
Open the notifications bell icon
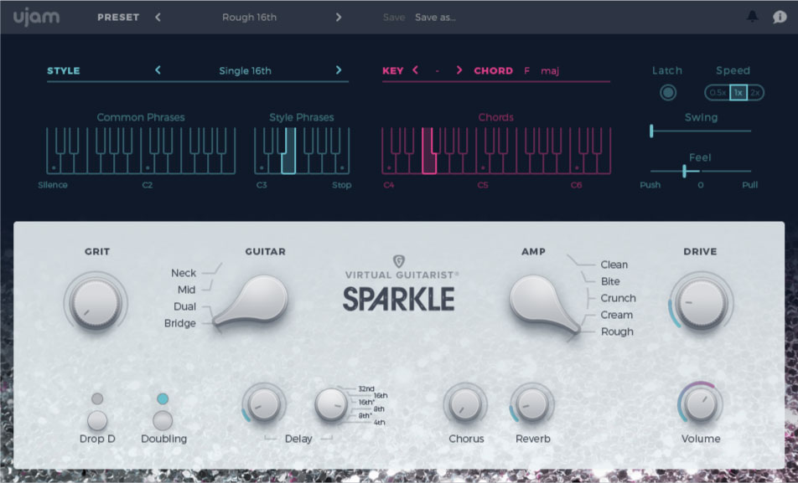(x=752, y=16)
